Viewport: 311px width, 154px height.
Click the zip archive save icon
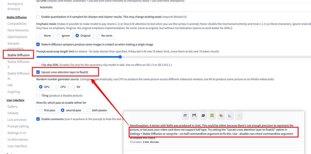click(x=203, y=115)
